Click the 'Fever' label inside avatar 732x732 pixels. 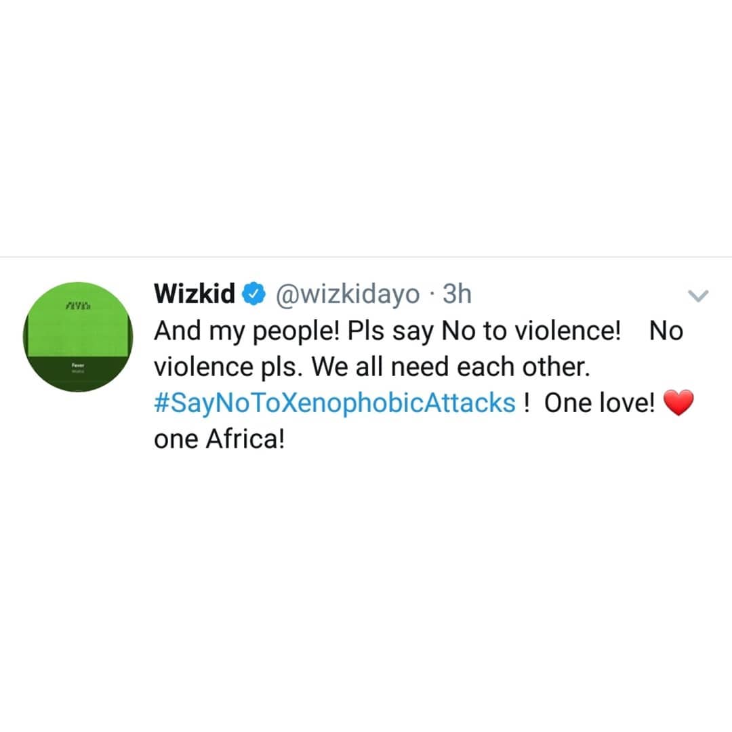coord(78,365)
